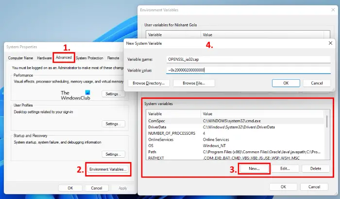Click the Variable value input field
The width and height of the screenshot is (340, 199).
[x=249, y=70]
